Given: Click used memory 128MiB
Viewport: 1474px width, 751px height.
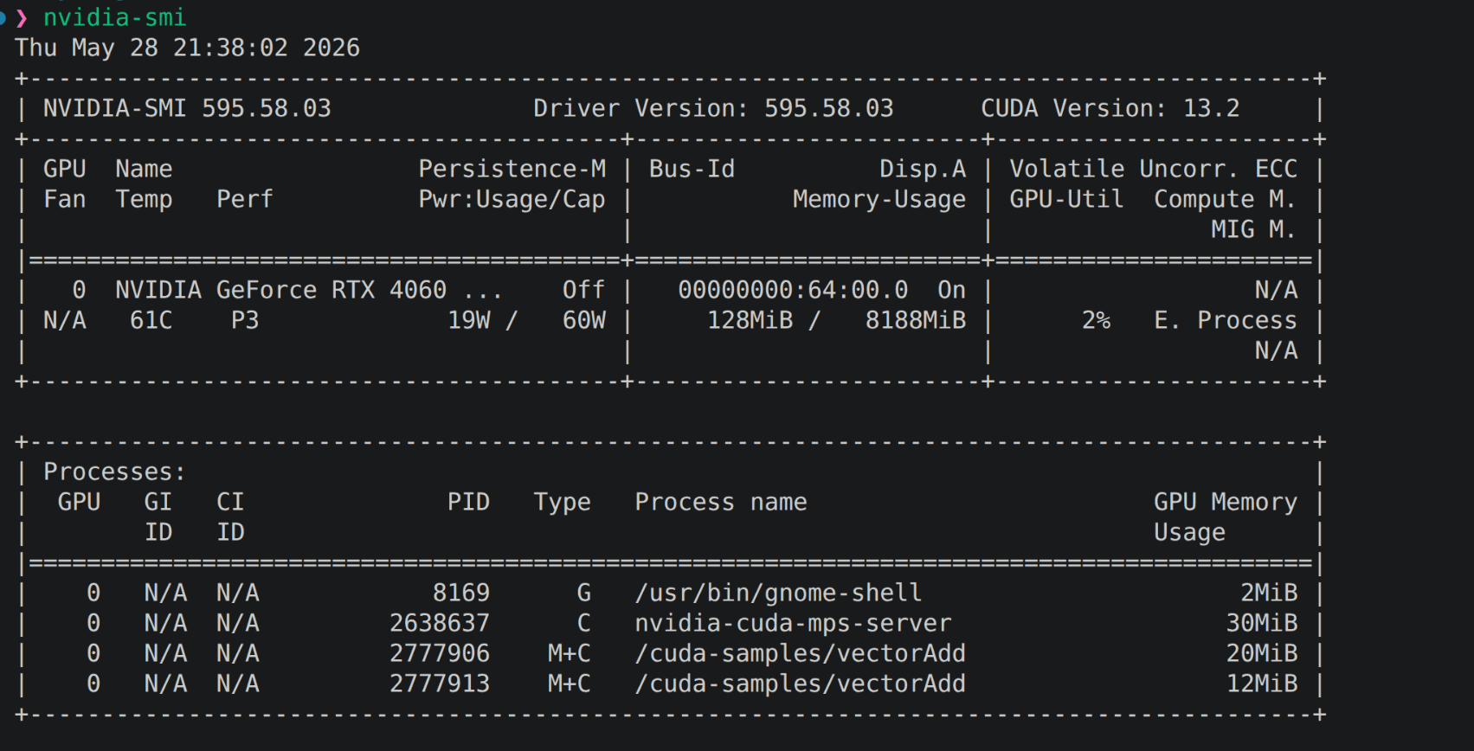Looking at the screenshot, I should click(x=750, y=320).
